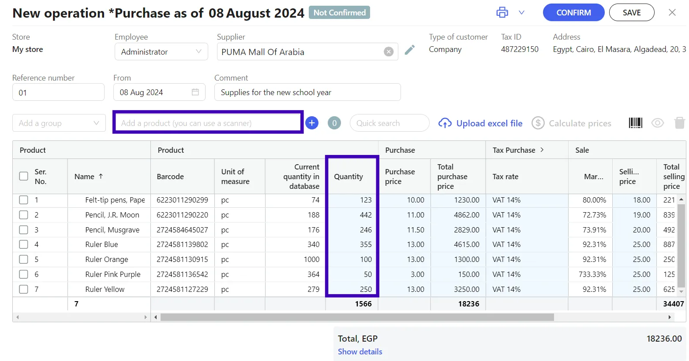Check the box for Ruler Orange row
This screenshot has height=361, width=689.
click(x=24, y=259)
